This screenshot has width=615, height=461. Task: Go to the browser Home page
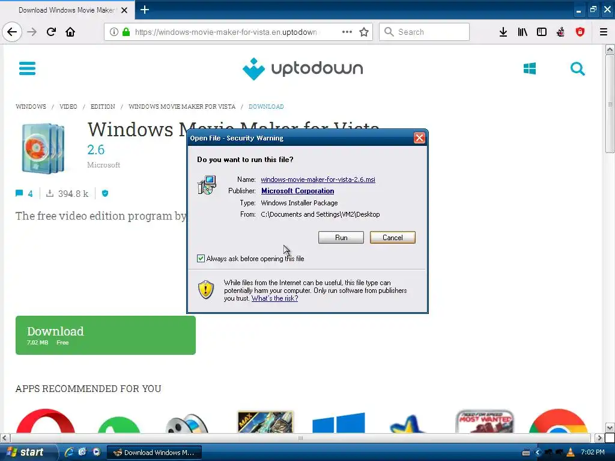tap(70, 32)
